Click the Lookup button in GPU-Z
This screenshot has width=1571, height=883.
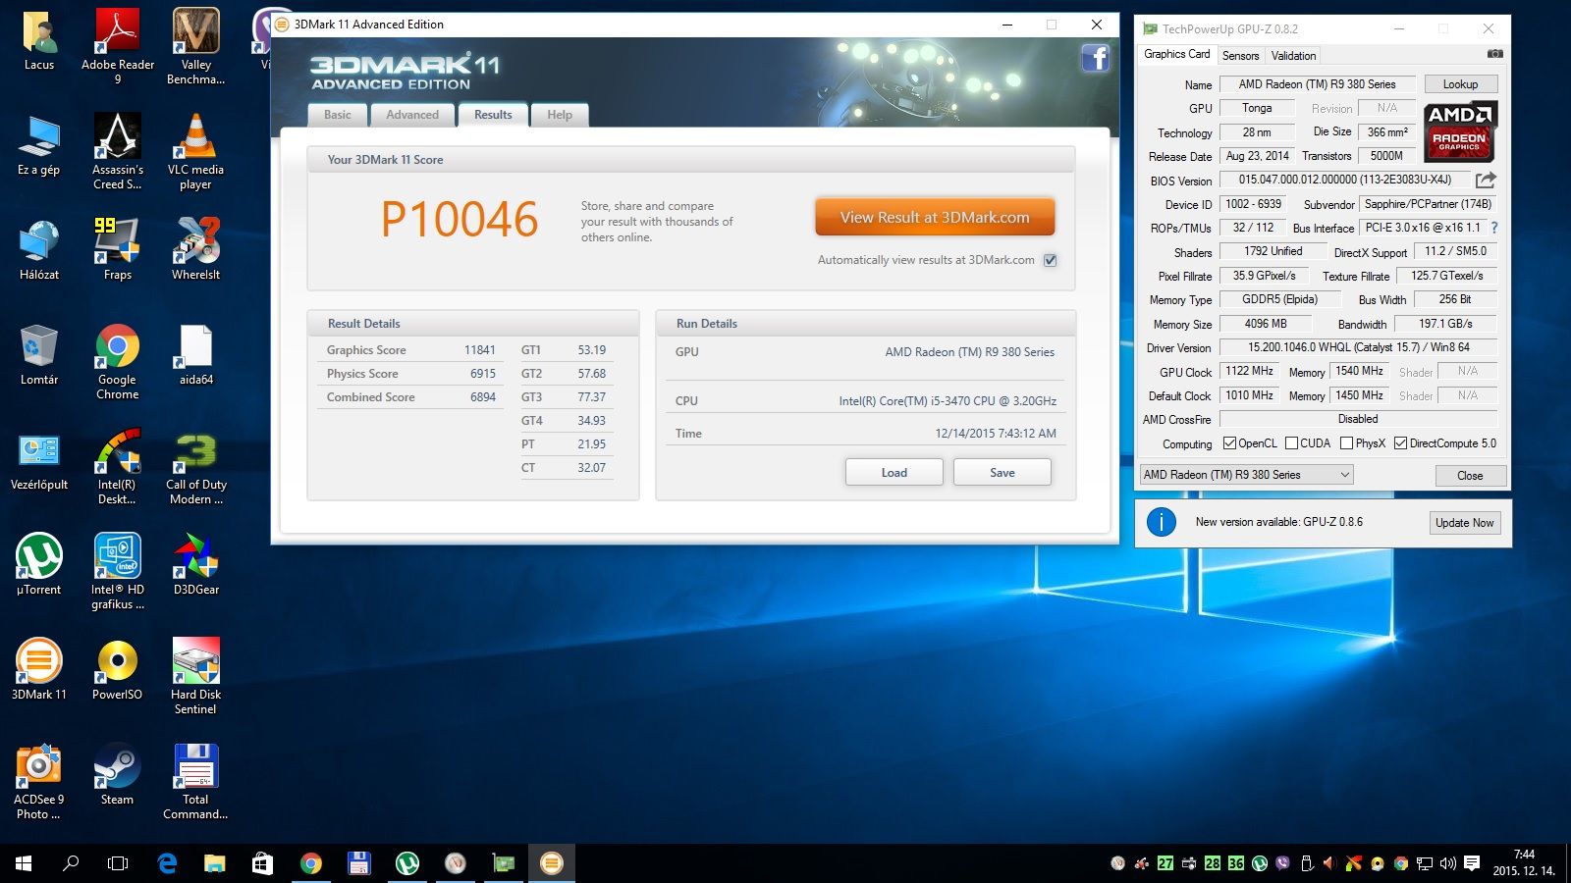tap(1460, 84)
